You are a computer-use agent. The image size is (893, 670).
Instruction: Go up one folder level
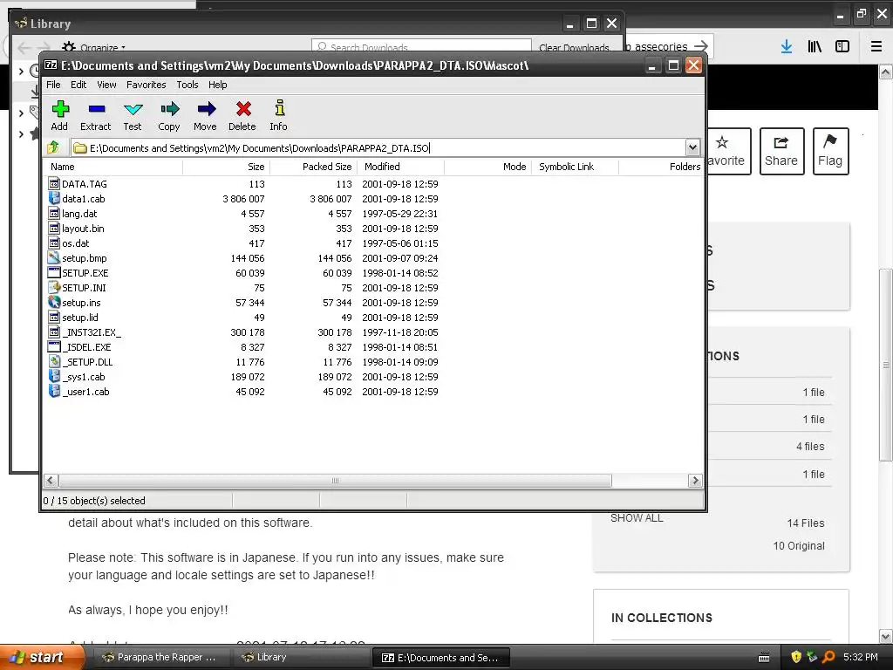click(53, 148)
